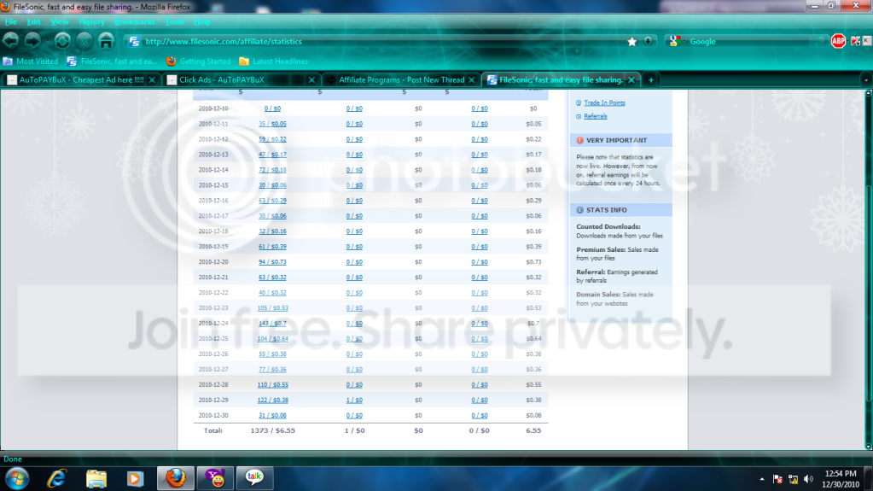
Task: Show hidden tray icons arrow
Action: click(762, 479)
